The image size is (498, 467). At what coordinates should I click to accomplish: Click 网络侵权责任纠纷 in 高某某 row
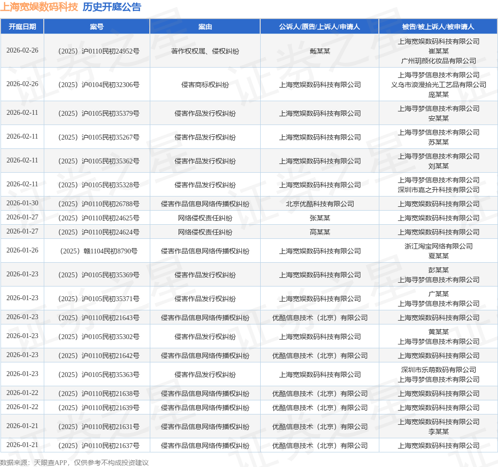(x=205, y=232)
